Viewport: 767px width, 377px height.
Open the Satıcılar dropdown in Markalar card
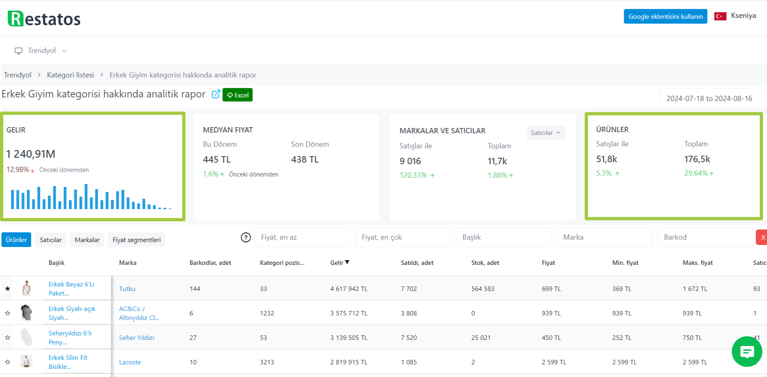pyautogui.click(x=546, y=132)
